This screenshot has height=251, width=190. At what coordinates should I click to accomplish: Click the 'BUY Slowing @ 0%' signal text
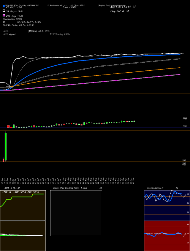pos(60,34)
